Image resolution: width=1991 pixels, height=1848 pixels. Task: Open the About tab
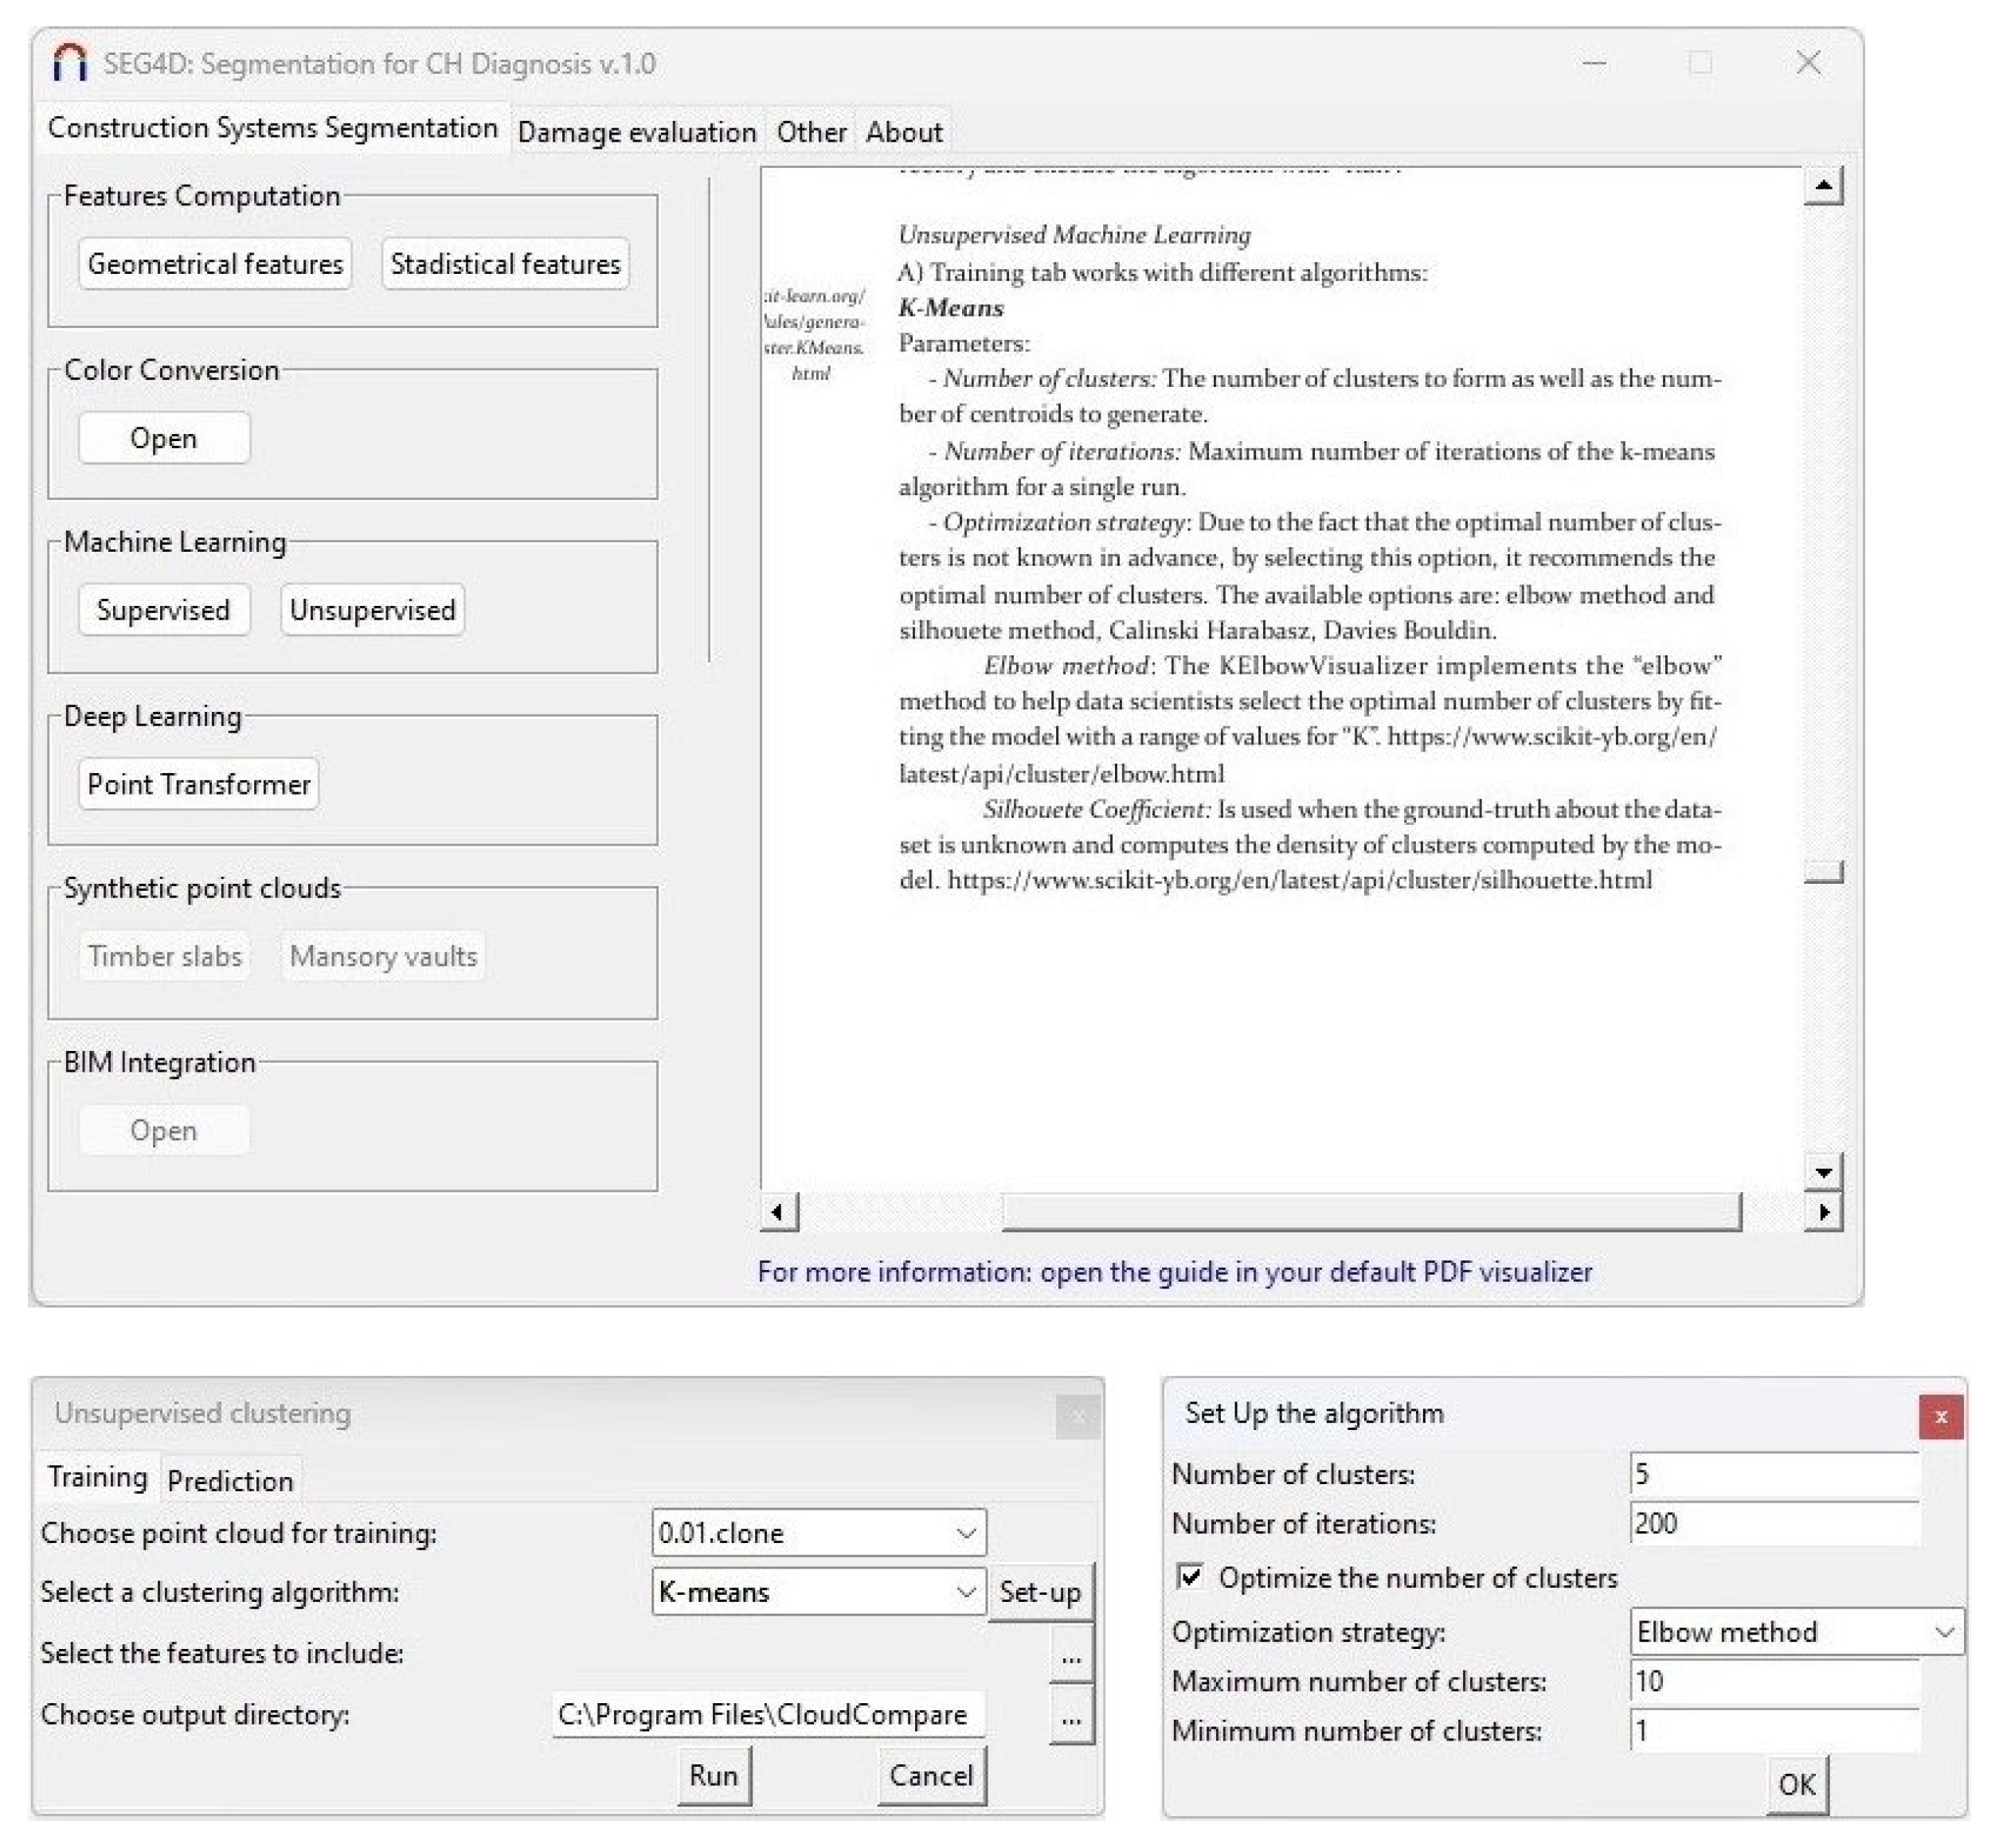(903, 132)
